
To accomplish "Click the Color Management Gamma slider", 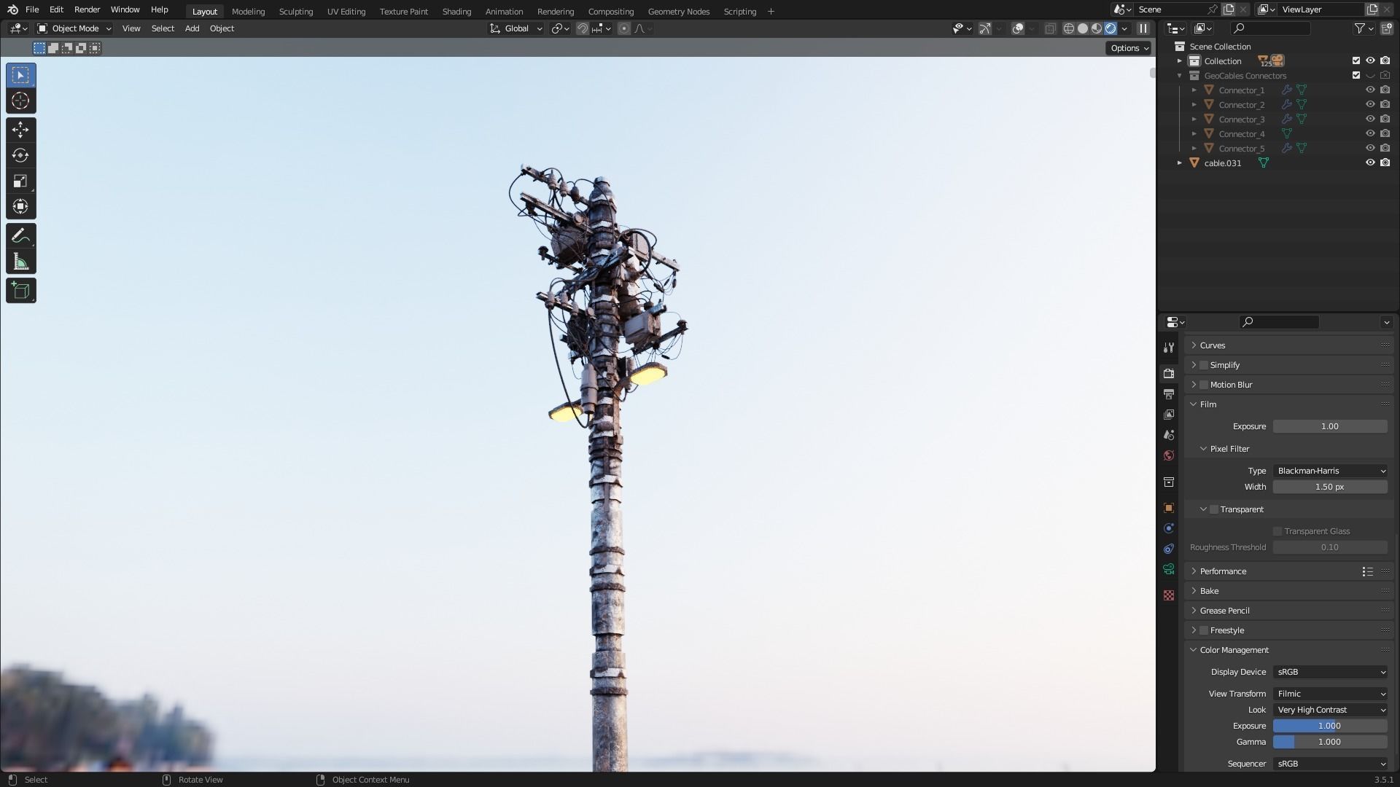I will pos(1330,742).
